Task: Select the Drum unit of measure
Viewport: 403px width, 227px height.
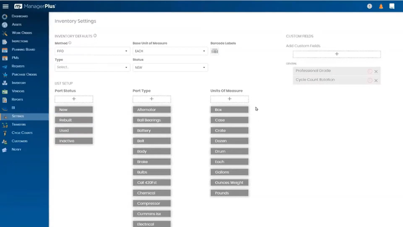Action: (x=229, y=151)
